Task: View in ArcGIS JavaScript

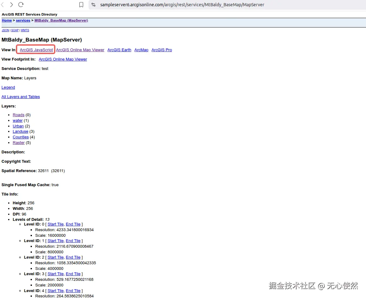Action: click(36, 50)
